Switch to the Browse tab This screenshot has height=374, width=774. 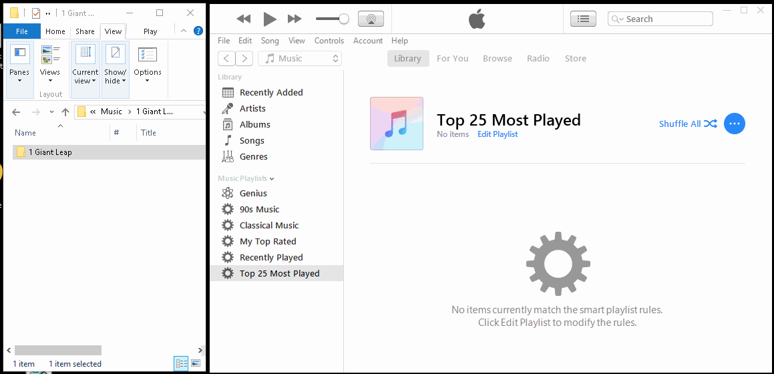coord(498,58)
